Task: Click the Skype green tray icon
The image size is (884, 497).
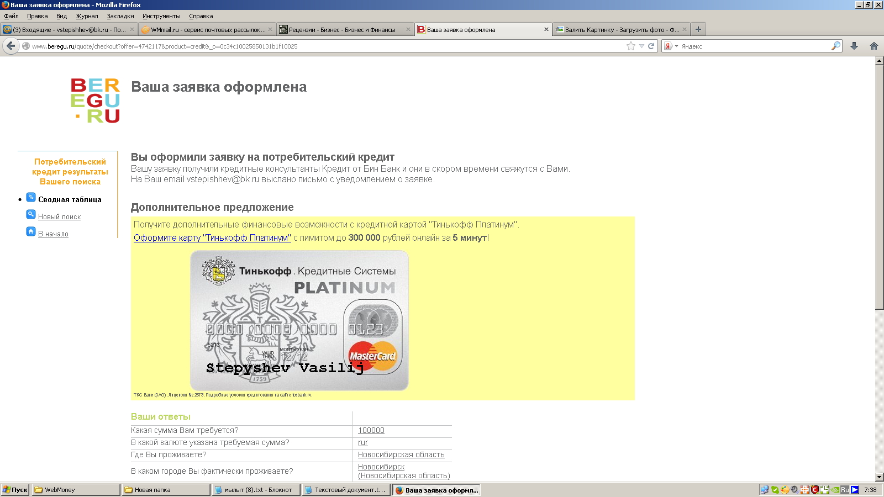Action: (775, 490)
